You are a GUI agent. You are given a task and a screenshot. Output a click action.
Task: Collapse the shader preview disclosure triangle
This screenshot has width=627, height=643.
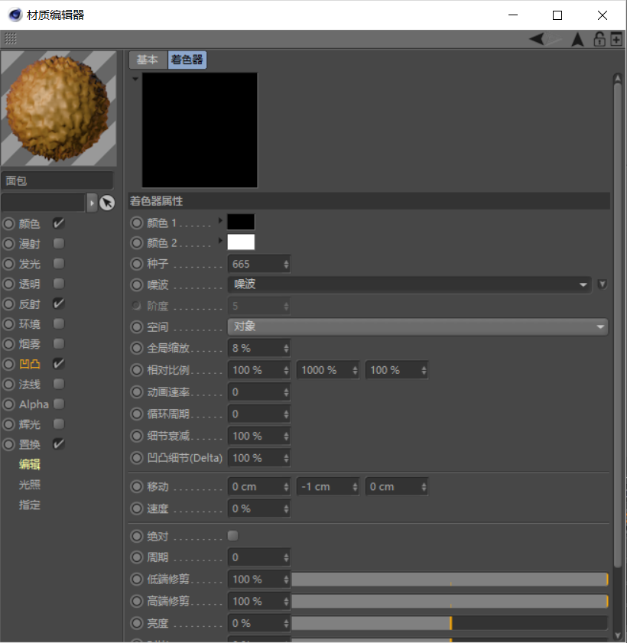[x=135, y=78]
